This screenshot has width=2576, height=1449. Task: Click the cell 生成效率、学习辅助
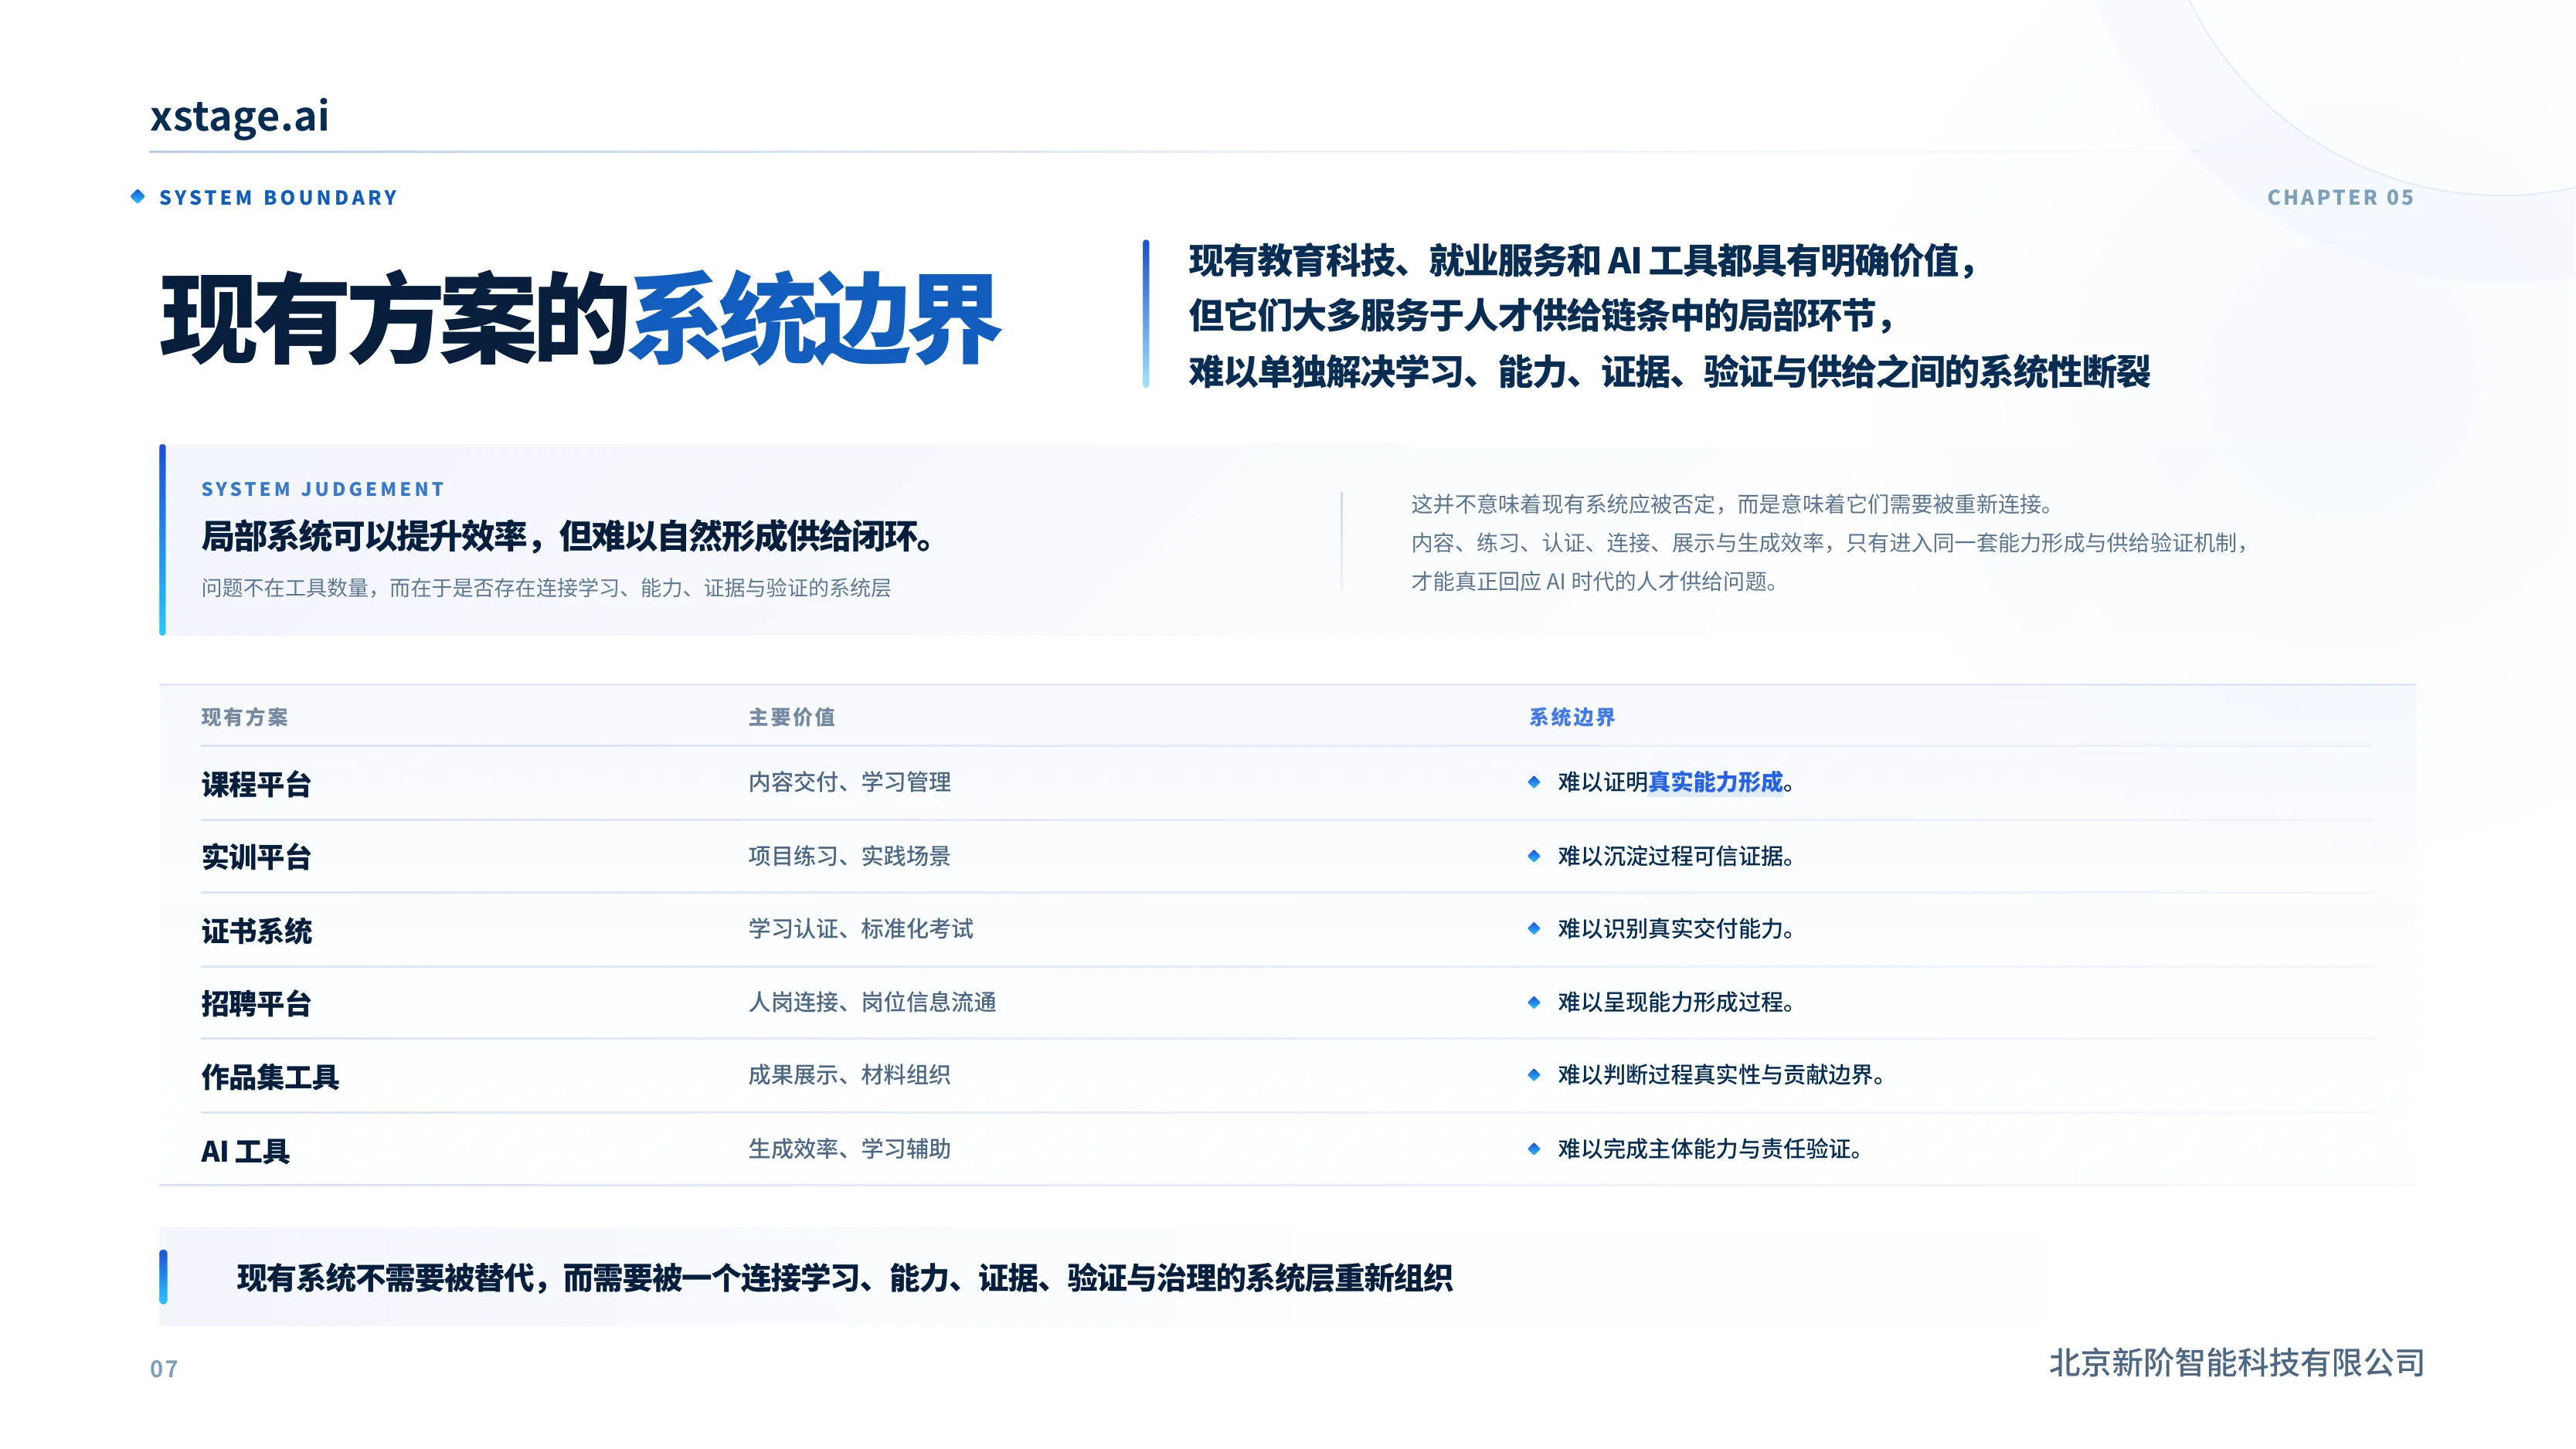tap(849, 1149)
